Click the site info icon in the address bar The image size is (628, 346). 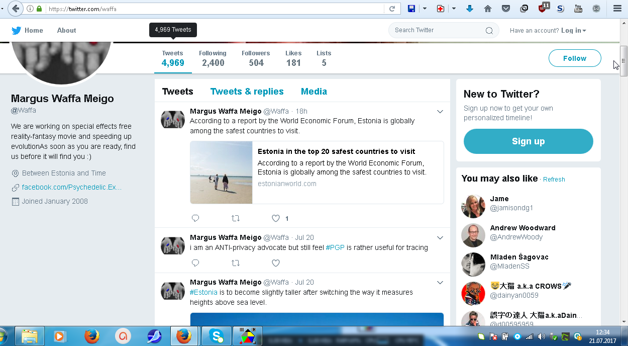(x=30, y=9)
